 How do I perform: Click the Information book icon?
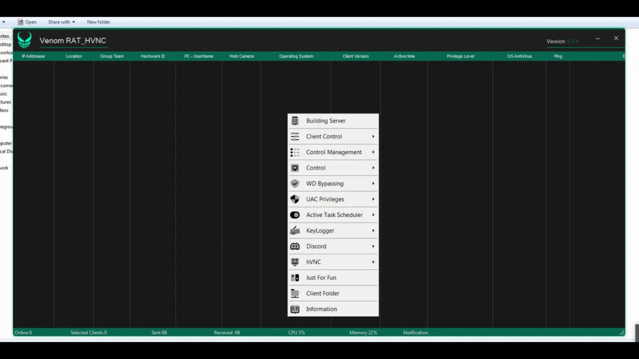pos(295,309)
